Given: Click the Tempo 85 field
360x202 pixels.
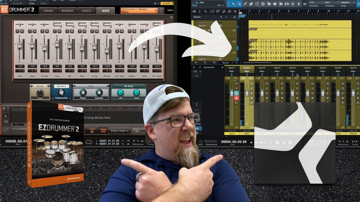Looking at the screenshot, I should (92, 131).
